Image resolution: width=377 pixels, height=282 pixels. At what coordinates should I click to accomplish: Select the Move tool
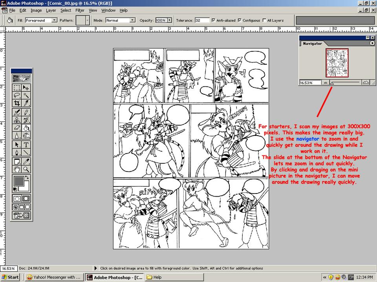coord(26,88)
